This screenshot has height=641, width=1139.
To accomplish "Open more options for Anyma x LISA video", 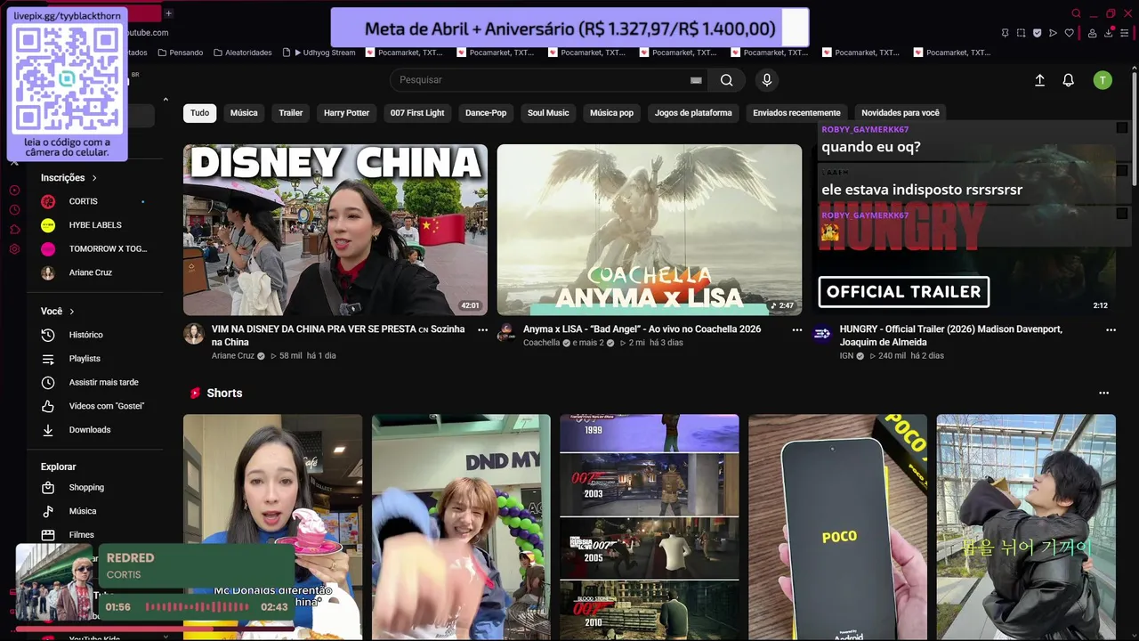I will pyautogui.click(x=796, y=329).
